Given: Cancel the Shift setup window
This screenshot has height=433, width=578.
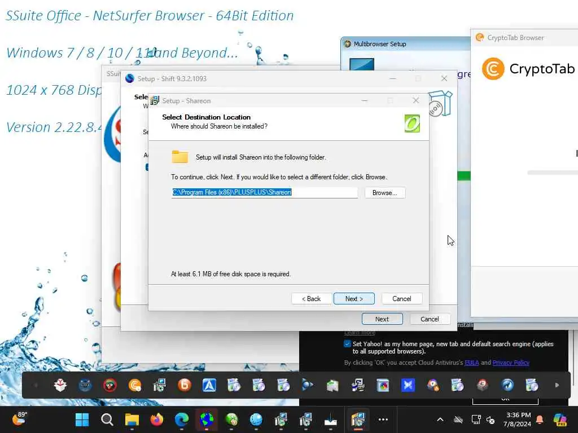Looking at the screenshot, I should pyautogui.click(x=430, y=319).
